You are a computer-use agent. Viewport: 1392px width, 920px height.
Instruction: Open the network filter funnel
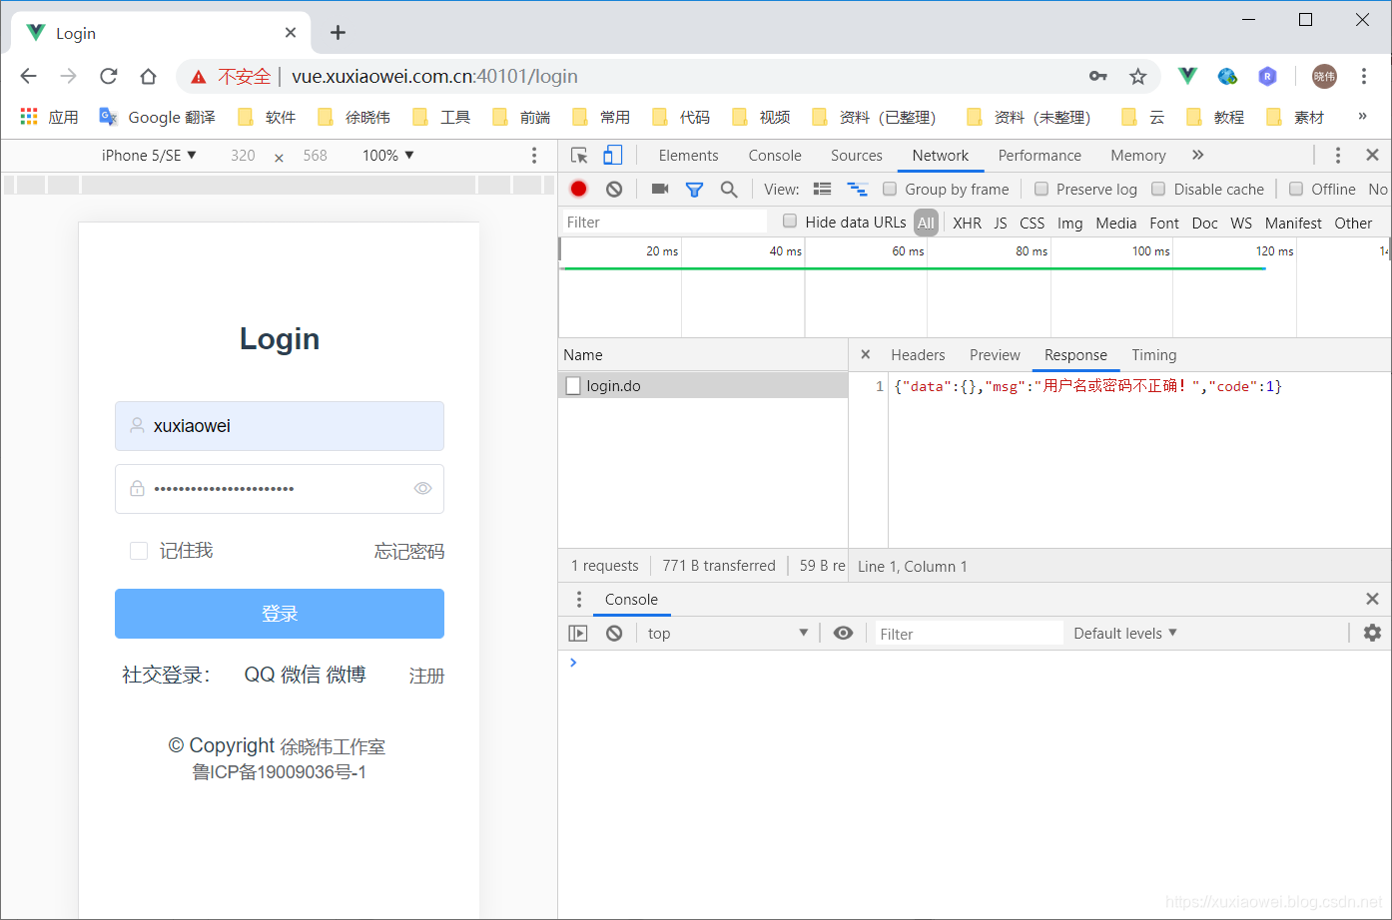pos(693,189)
